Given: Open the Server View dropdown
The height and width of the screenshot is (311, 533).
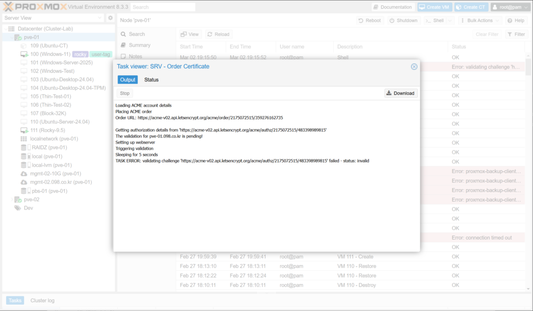Looking at the screenshot, I should click(100, 18).
